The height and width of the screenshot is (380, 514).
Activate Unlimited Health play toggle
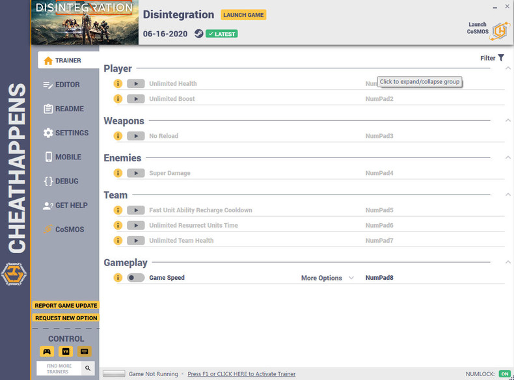pyautogui.click(x=136, y=83)
